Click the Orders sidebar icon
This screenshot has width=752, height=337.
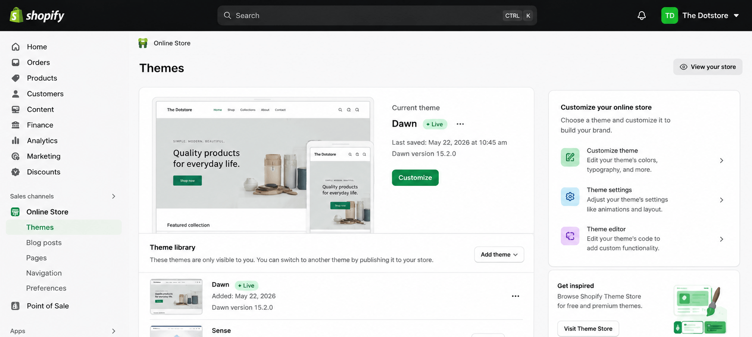coord(16,63)
